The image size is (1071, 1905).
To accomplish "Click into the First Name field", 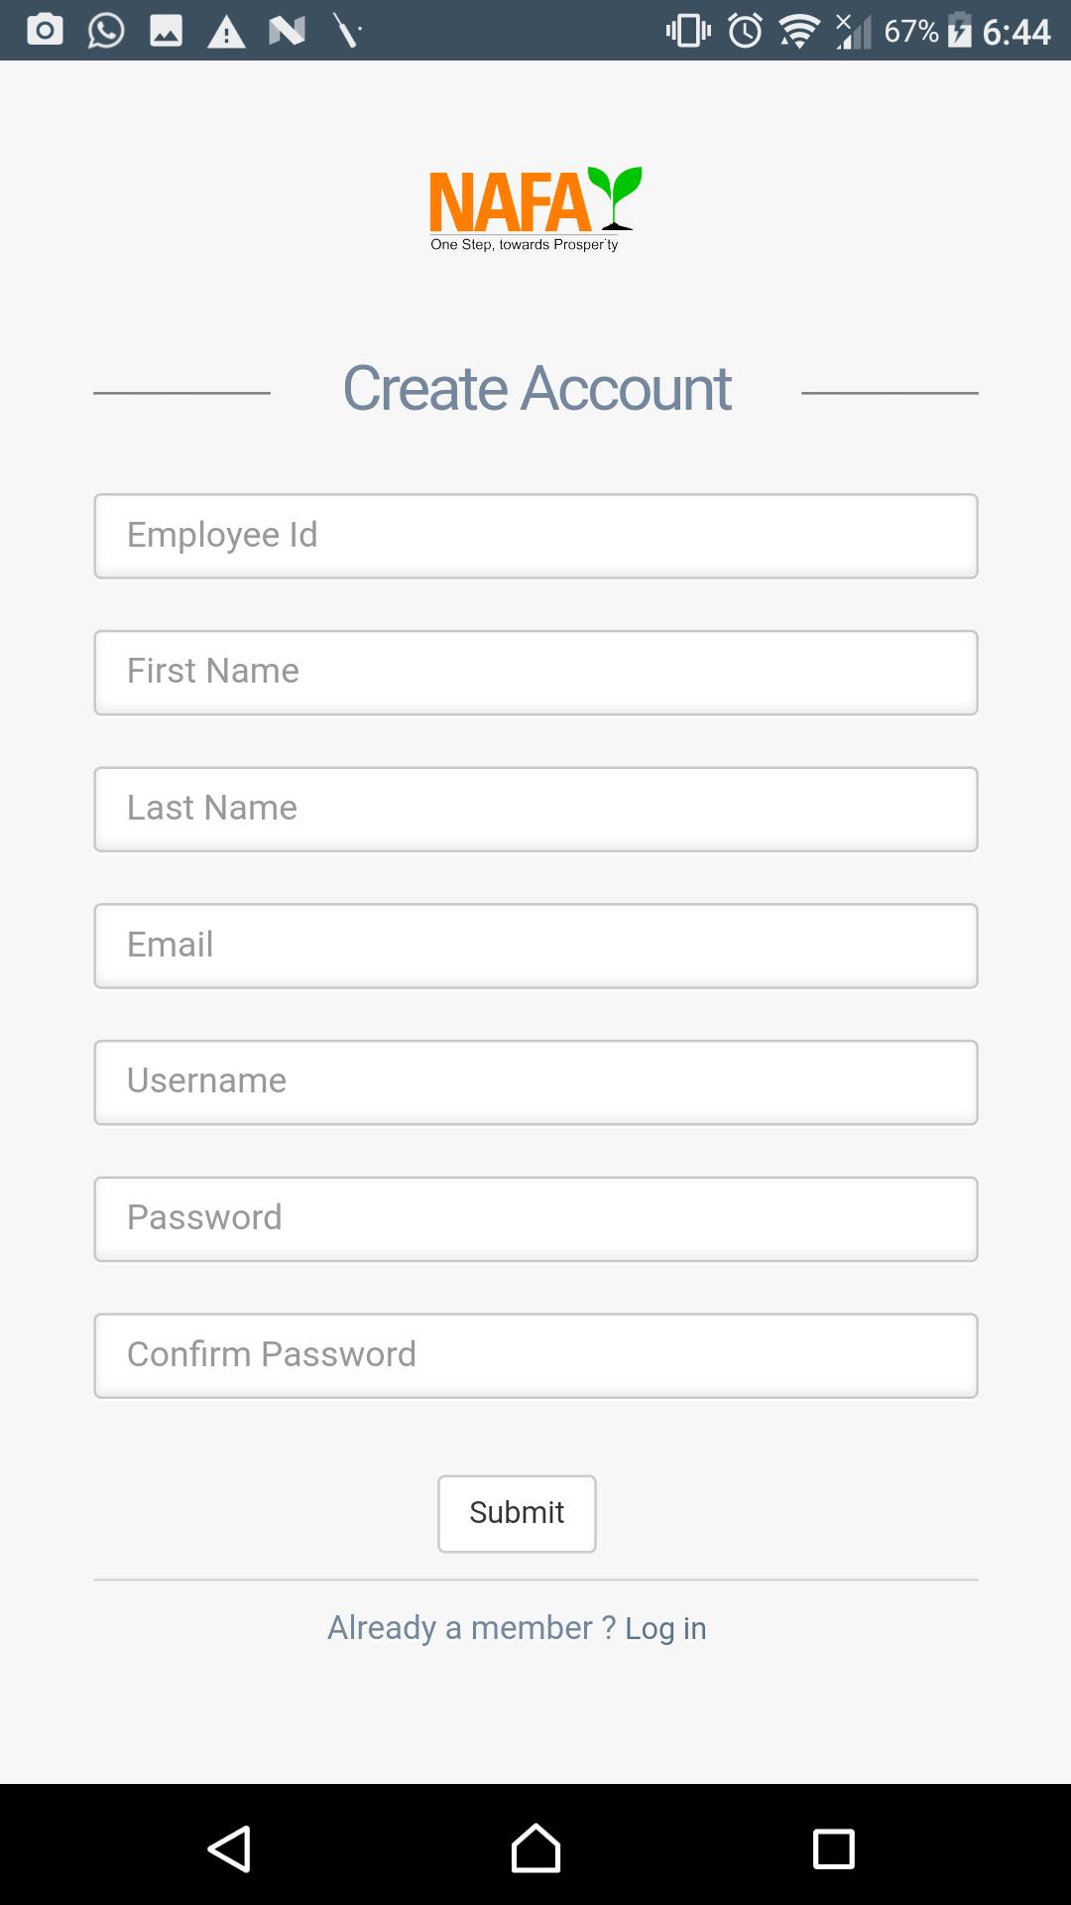I will click(x=535, y=672).
